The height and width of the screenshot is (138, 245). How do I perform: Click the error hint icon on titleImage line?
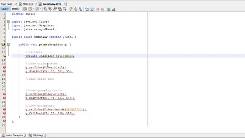(4, 56)
